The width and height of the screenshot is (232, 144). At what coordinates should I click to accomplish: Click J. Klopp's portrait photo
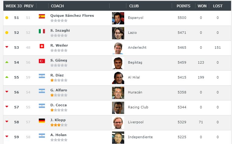pyautogui.click(x=118, y=123)
